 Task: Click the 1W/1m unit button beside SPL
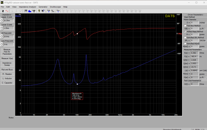[x=203, y=41]
